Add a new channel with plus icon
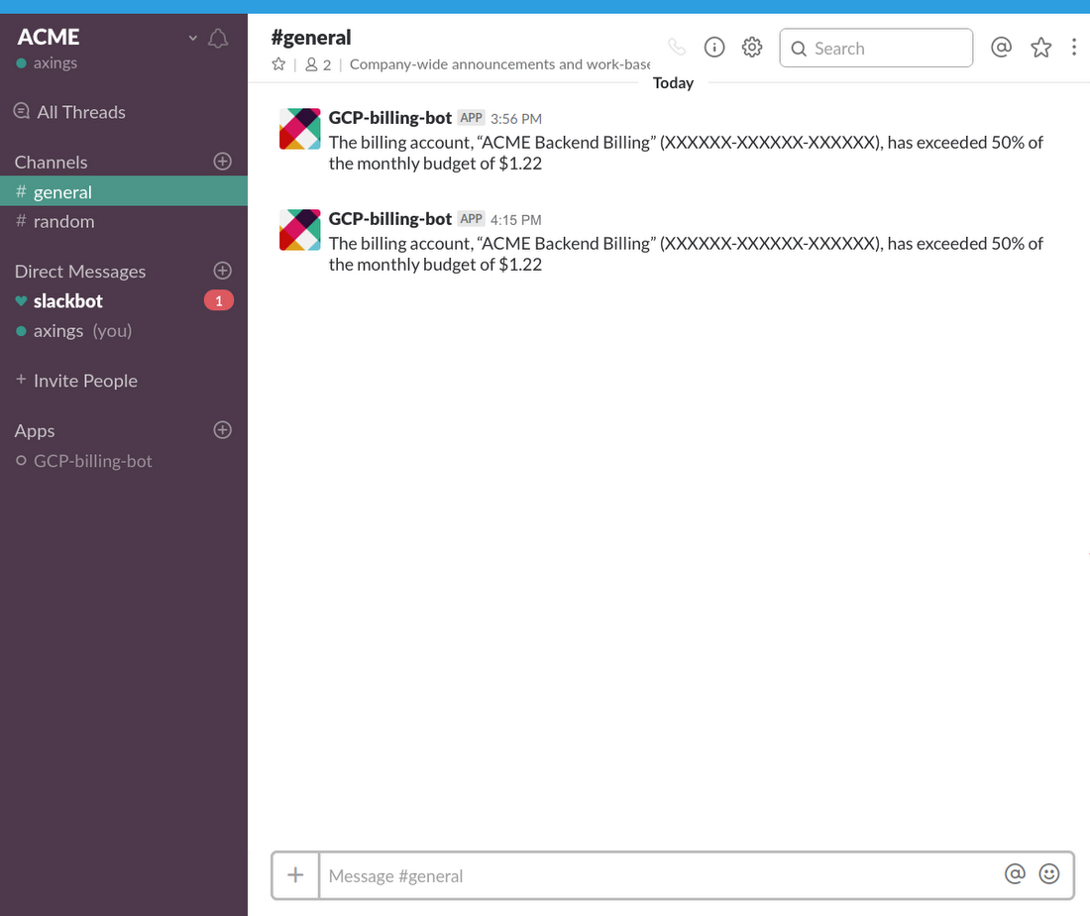 [222, 162]
